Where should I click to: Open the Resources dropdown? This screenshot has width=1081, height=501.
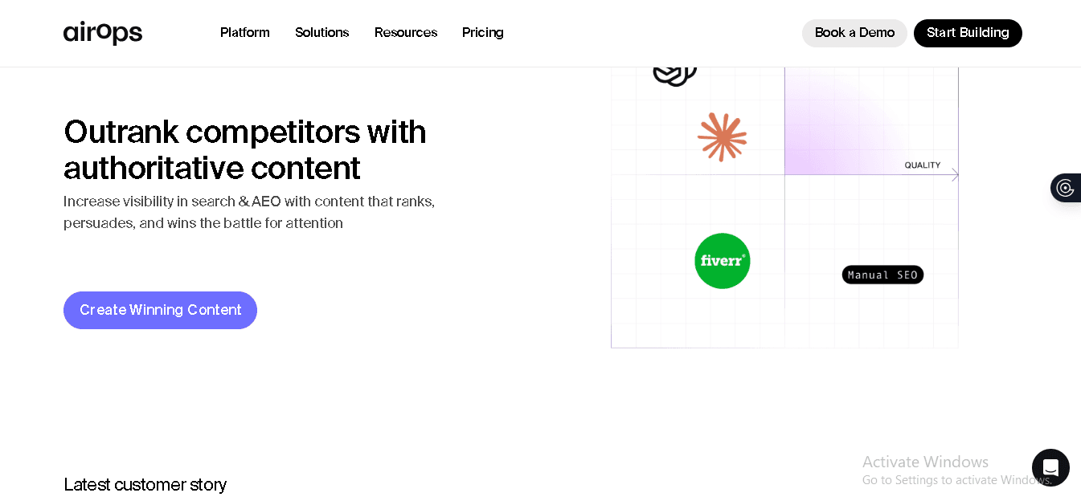click(x=406, y=33)
